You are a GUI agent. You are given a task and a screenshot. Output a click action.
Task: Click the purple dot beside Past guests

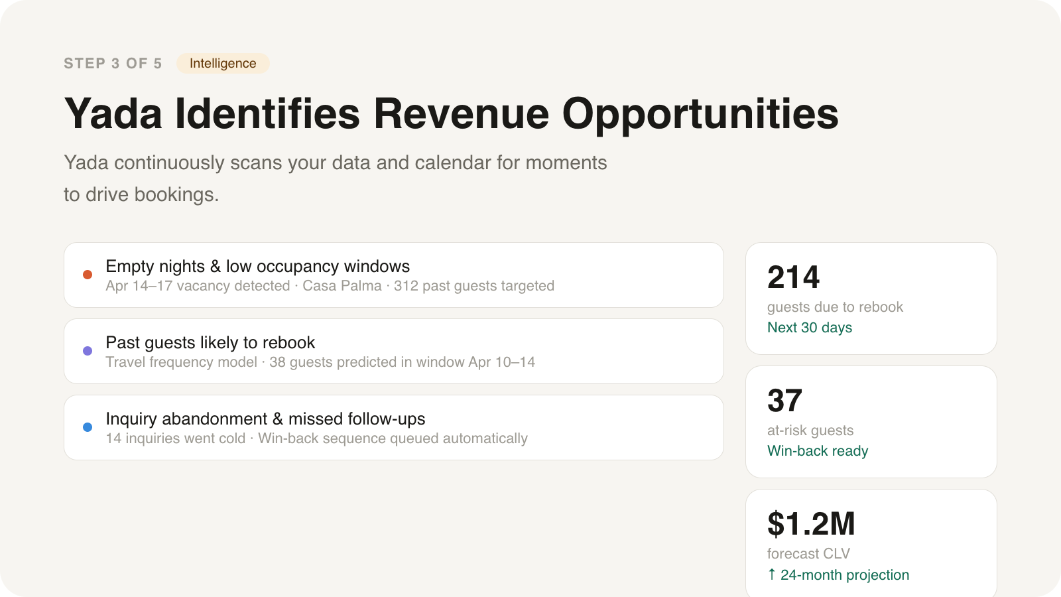point(88,351)
